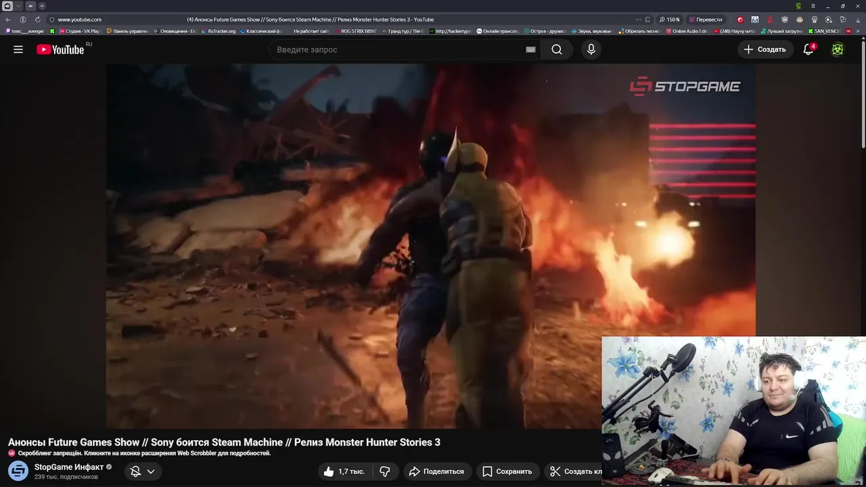Go back in the browser
The image size is (866, 487).
point(8,20)
